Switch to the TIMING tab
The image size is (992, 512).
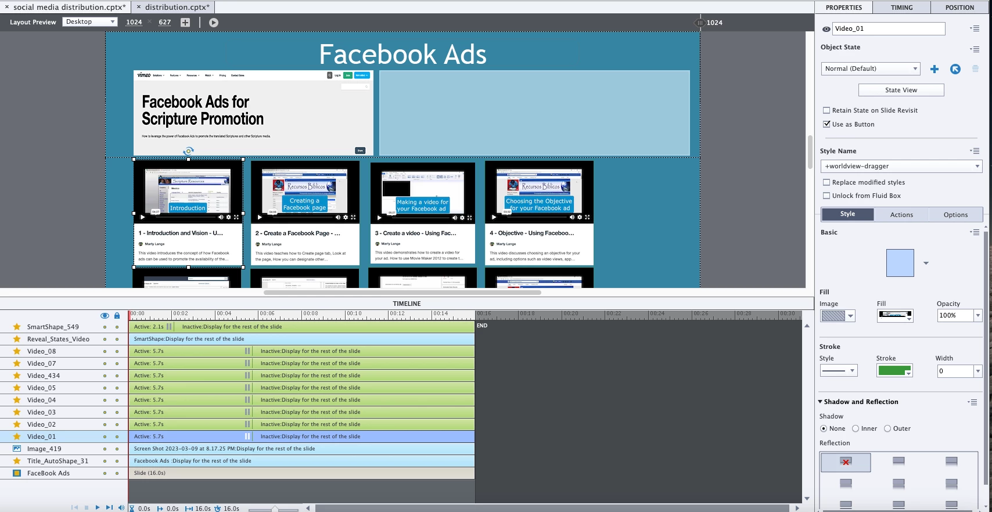(901, 8)
